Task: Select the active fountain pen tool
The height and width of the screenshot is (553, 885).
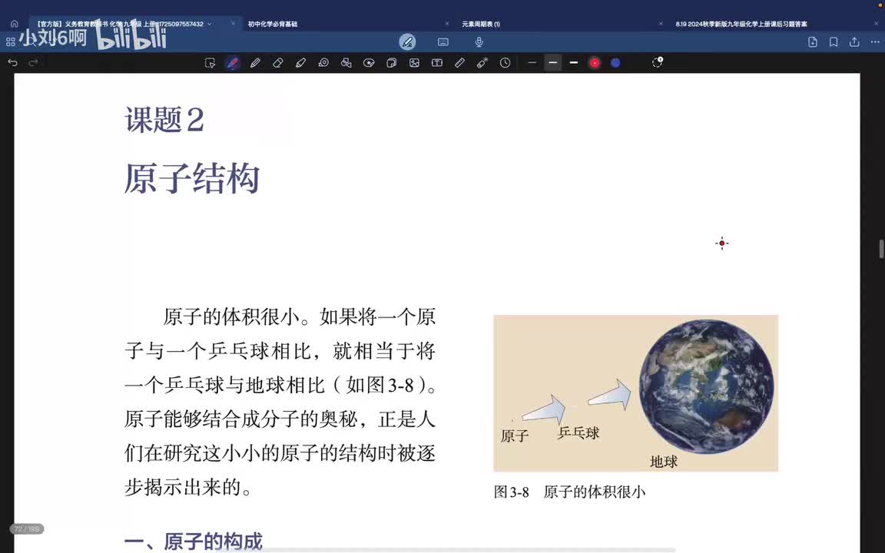Action: point(233,63)
